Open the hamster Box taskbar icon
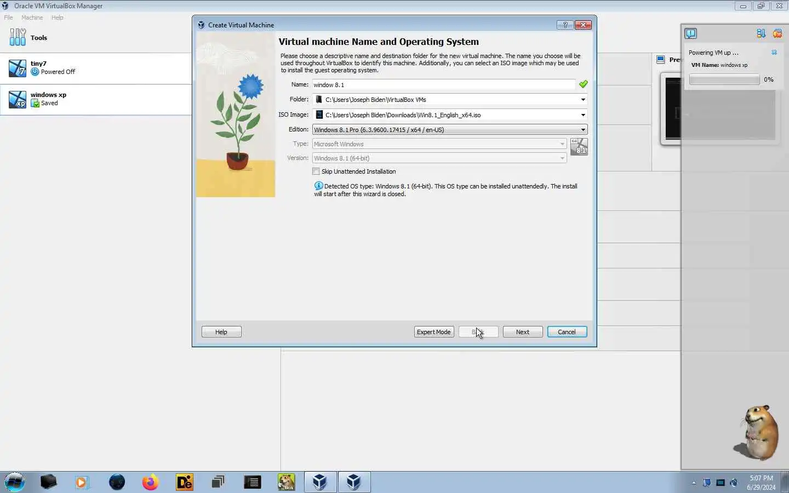Screen dimensions: 789x493 pos(286,482)
